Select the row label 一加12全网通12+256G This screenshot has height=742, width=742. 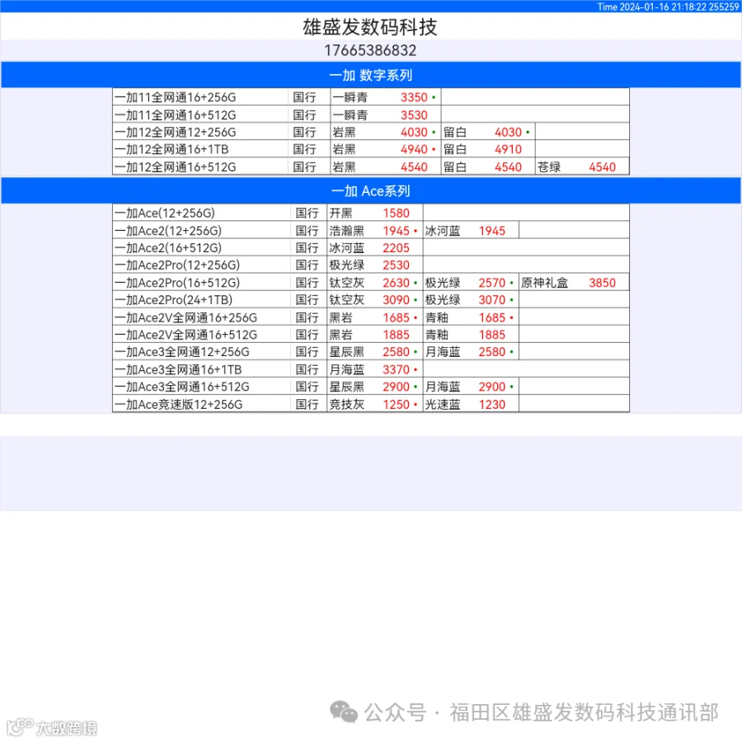click(175, 133)
